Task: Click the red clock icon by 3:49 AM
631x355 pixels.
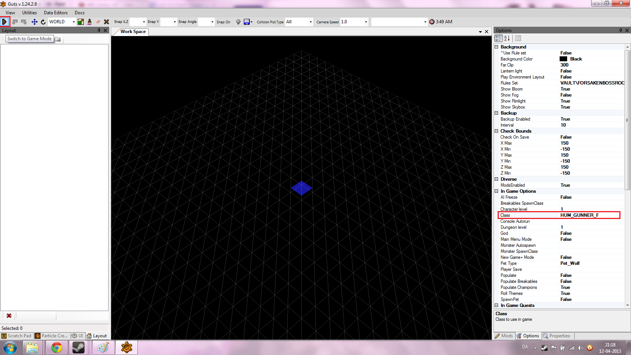Action: point(432,22)
